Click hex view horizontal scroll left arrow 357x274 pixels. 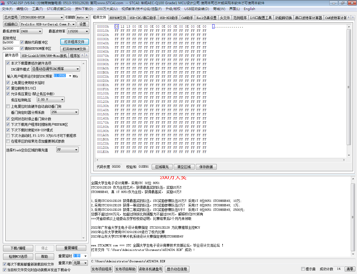(97, 160)
